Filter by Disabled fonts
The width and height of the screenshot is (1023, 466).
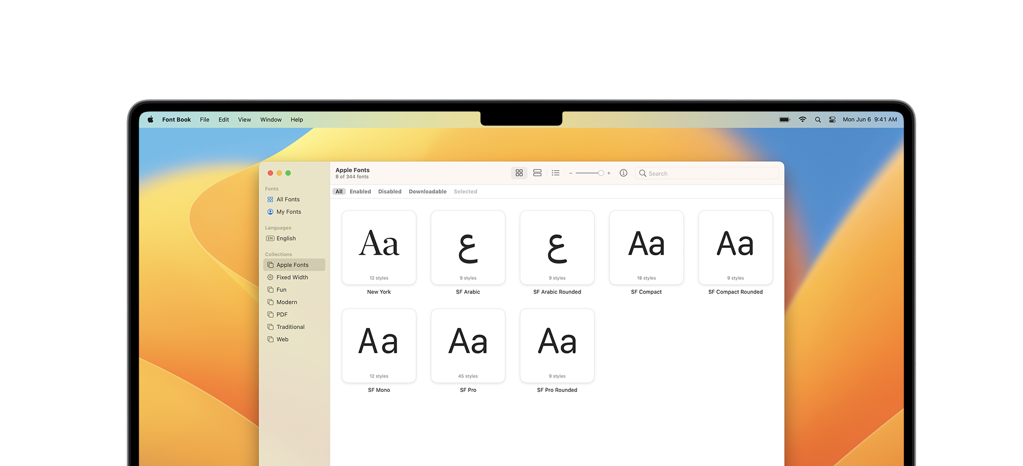pos(390,192)
